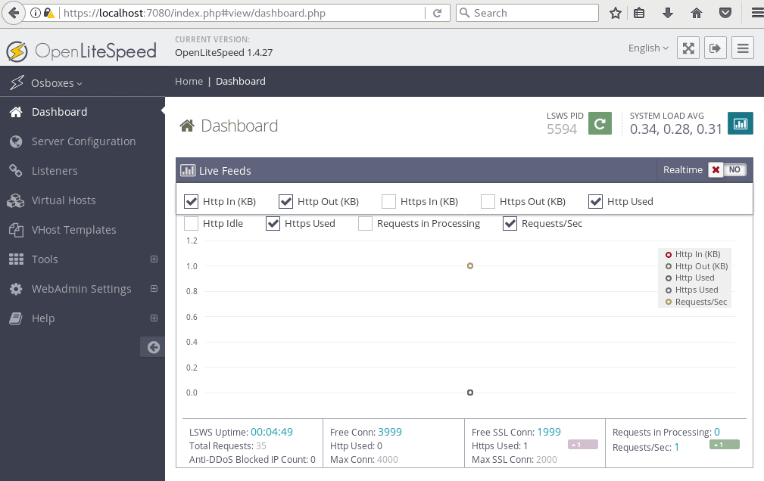Restart LSWS with the green graceful restart icon

point(600,123)
